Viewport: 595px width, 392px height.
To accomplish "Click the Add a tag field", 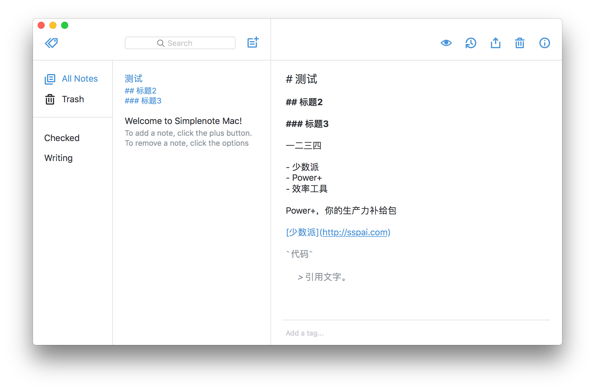I will (305, 333).
